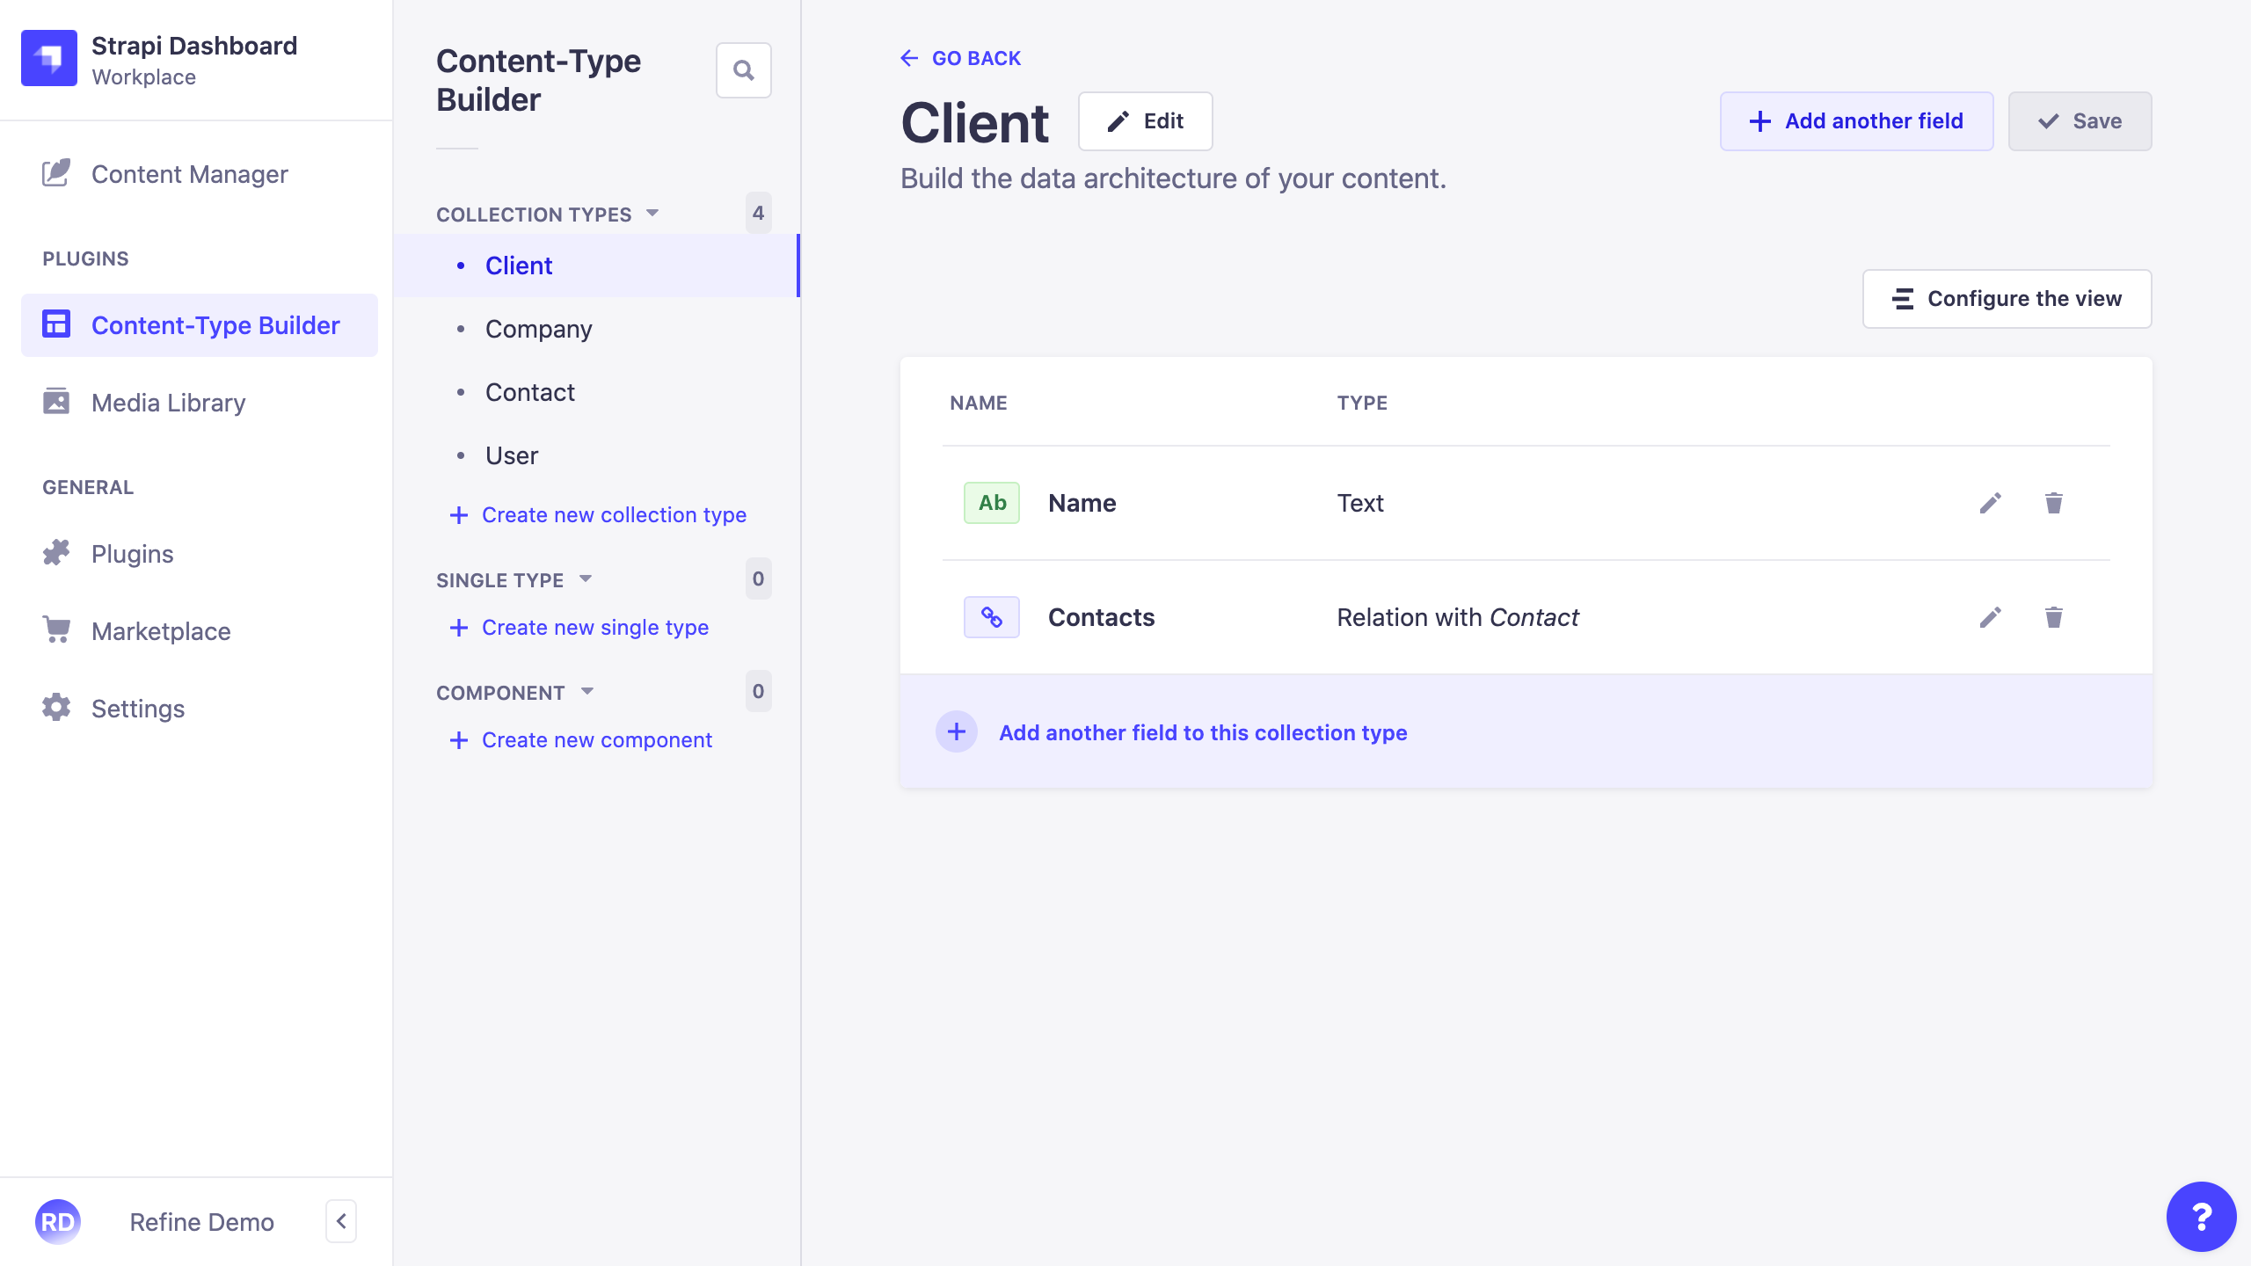The width and height of the screenshot is (2251, 1266).
Task: Select the Contact collection type
Action: pyautogui.click(x=530, y=391)
